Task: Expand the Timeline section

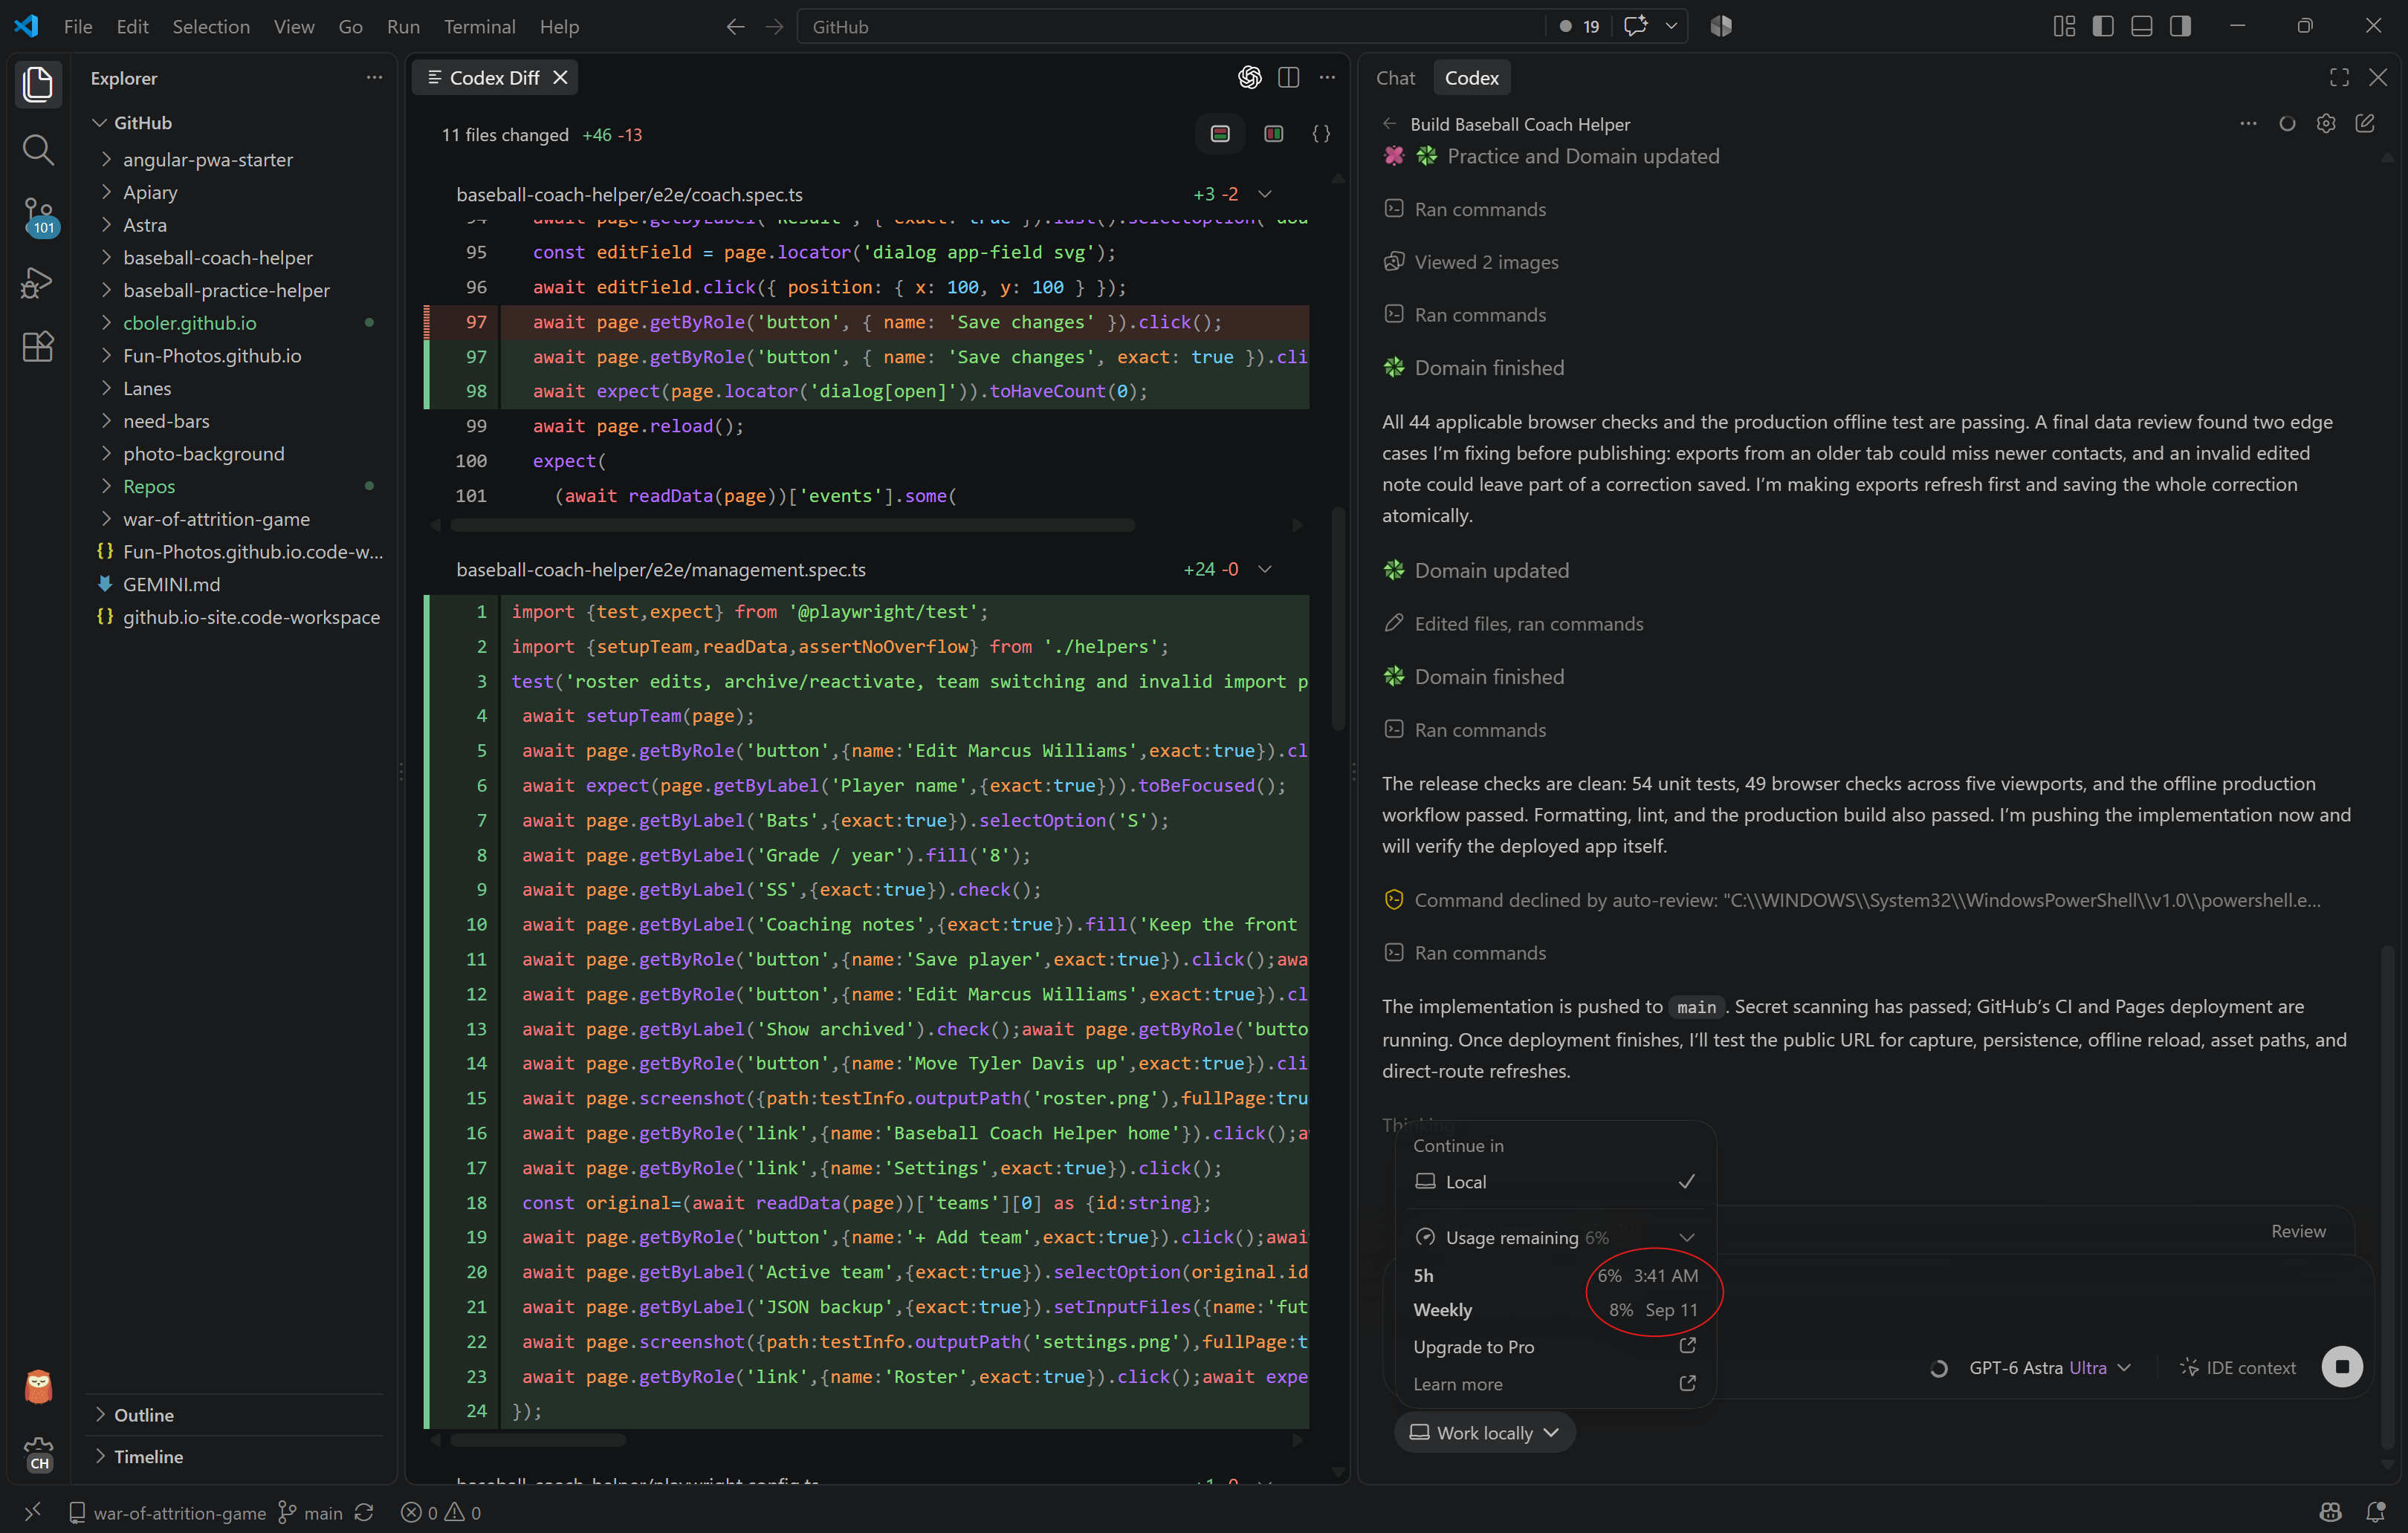Action: pyautogui.click(x=236, y=1456)
